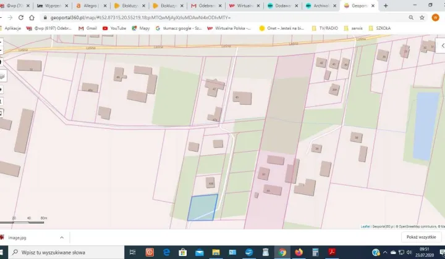The width and height of the screenshot is (445, 259).
Task: Open the Chrome profile avatar
Action: (x=435, y=18)
